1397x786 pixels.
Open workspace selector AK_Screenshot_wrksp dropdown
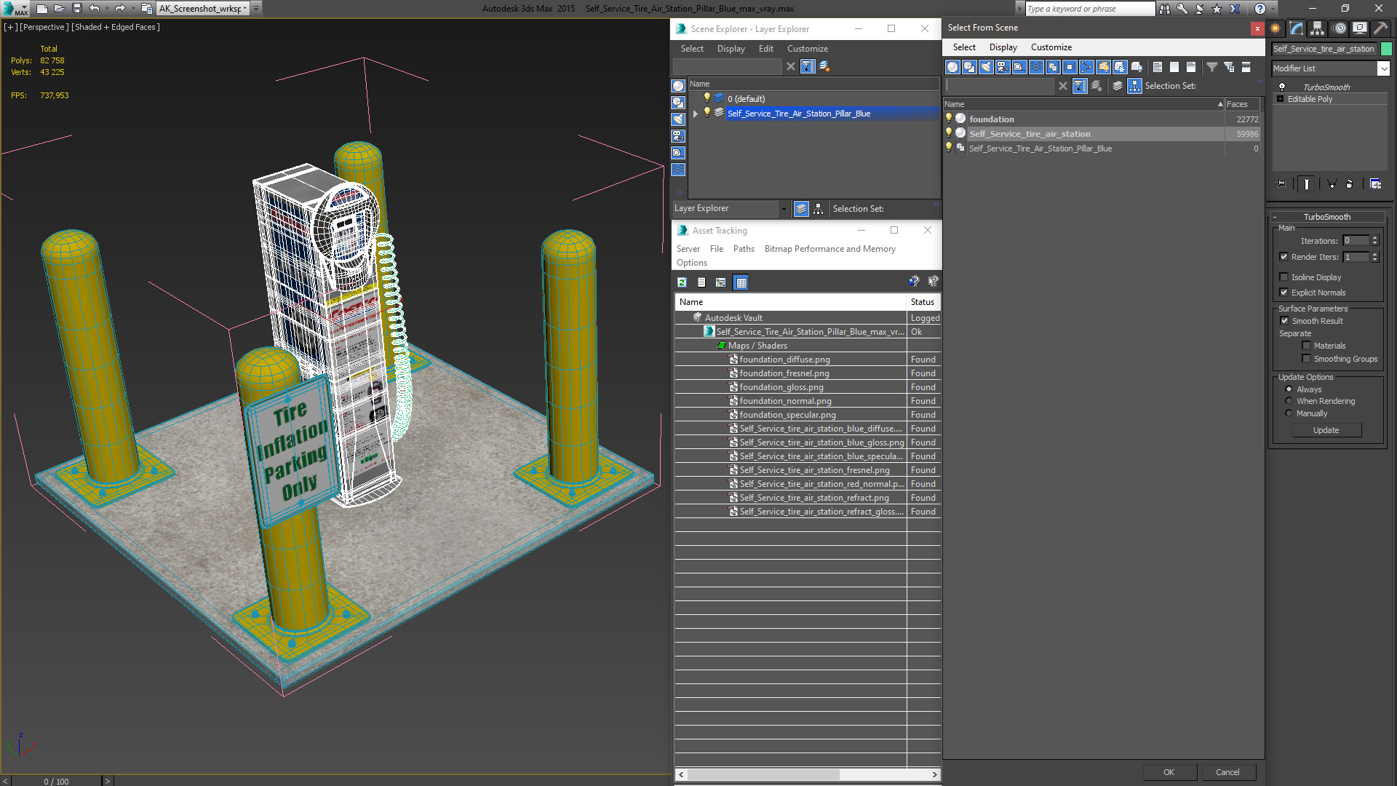click(x=244, y=9)
